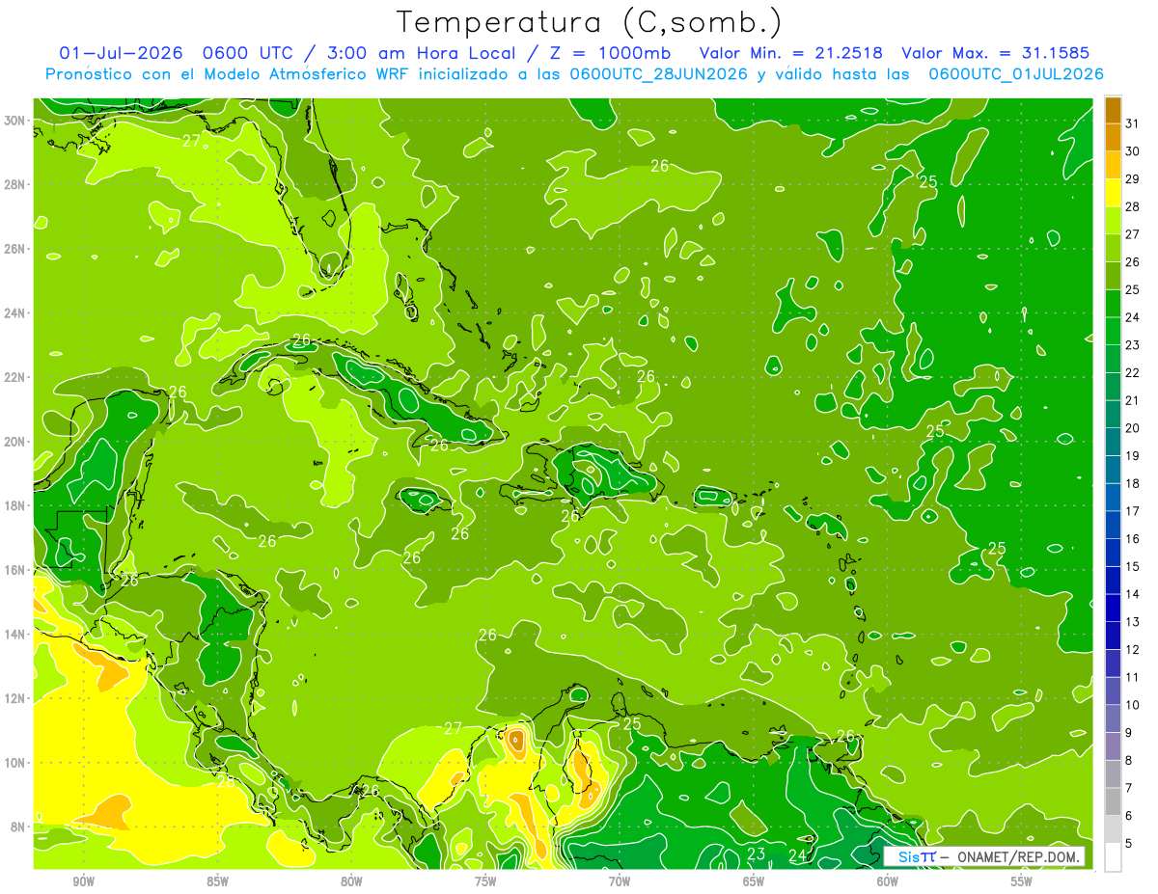Viewport: 1158px width, 894px height.
Task: Click the 12N latitude axis label
Action: [x=16, y=698]
